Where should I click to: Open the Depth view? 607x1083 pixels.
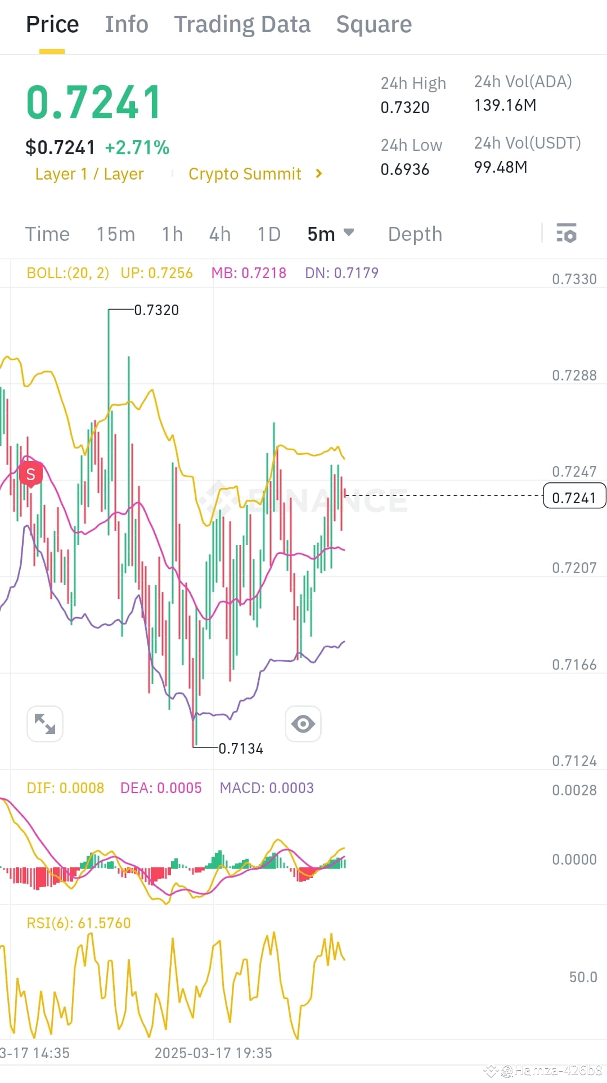[415, 234]
